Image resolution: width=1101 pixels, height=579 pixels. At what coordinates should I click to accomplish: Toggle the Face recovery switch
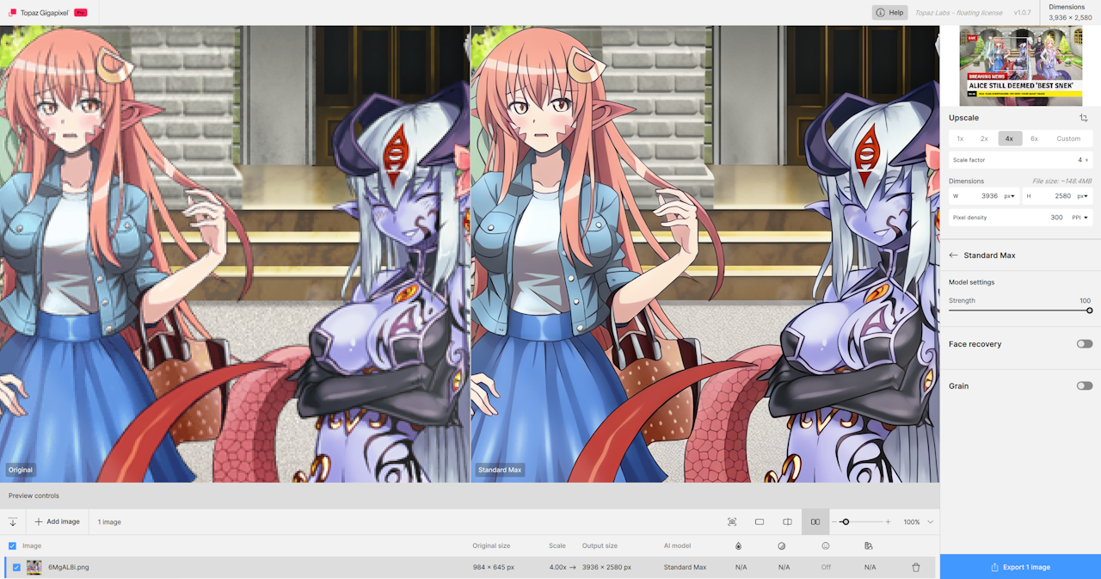click(1084, 344)
